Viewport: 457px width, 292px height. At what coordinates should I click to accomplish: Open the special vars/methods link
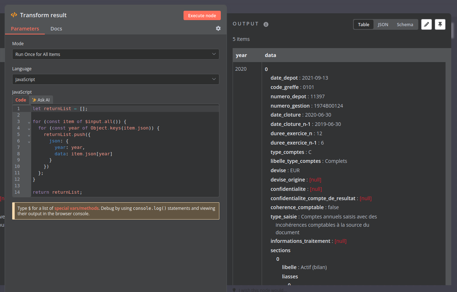coord(77,208)
